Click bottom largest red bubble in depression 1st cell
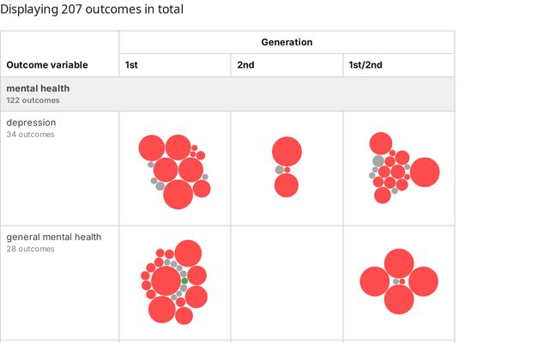 [178, 194]
